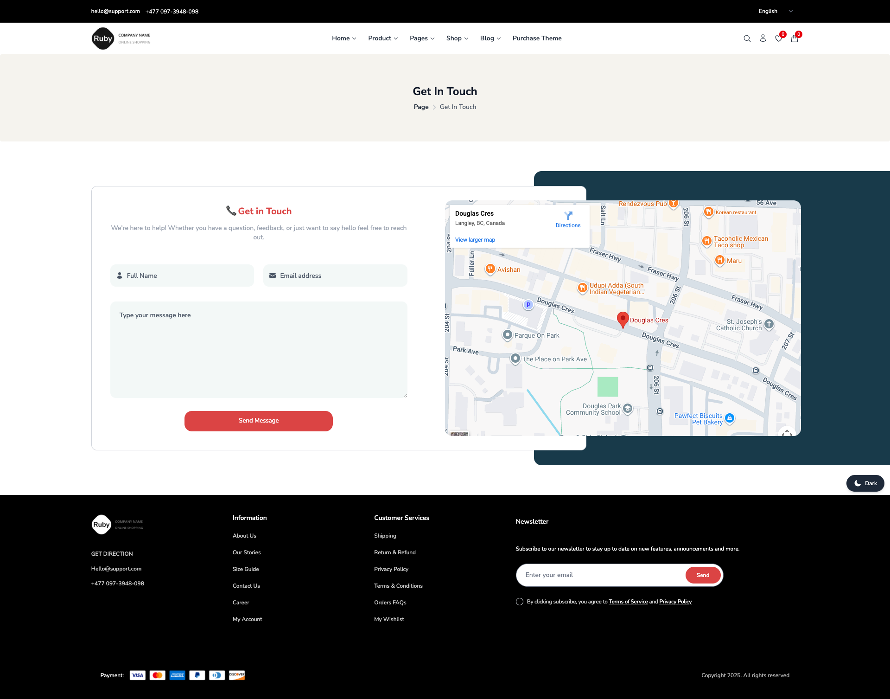Open the user account icon
Screen dimensions: 890x699
click(x=763, y=38)
